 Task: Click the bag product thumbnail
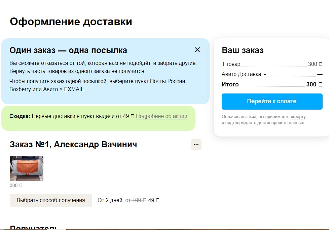27,168
